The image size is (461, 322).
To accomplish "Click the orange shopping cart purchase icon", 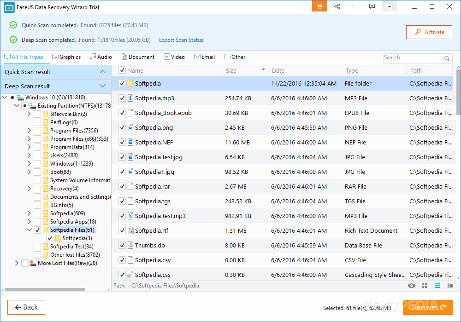I will click(x=319, y=6).
